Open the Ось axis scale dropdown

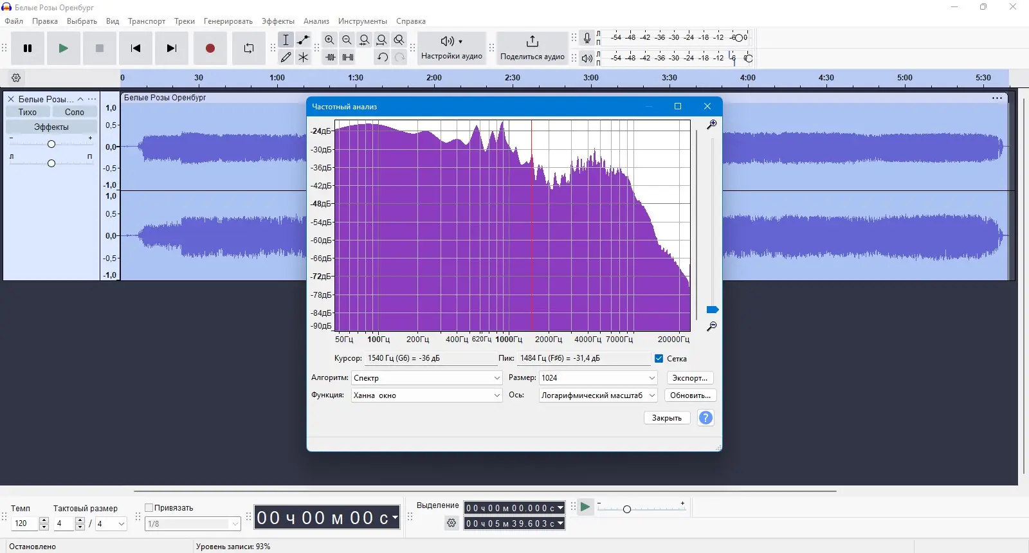click(598, 395)
